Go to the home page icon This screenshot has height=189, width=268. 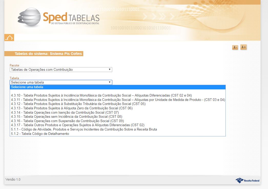[x=9, y=38]
